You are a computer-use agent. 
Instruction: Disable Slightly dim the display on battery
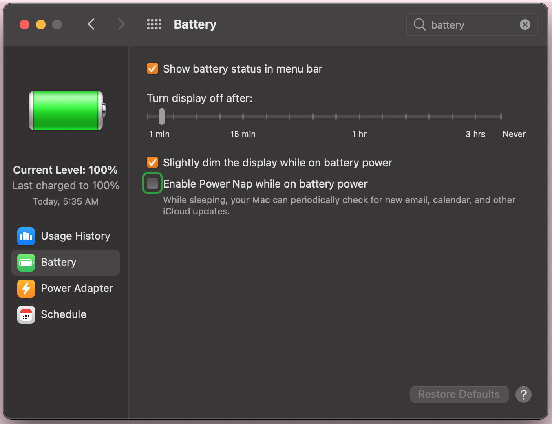152,162
